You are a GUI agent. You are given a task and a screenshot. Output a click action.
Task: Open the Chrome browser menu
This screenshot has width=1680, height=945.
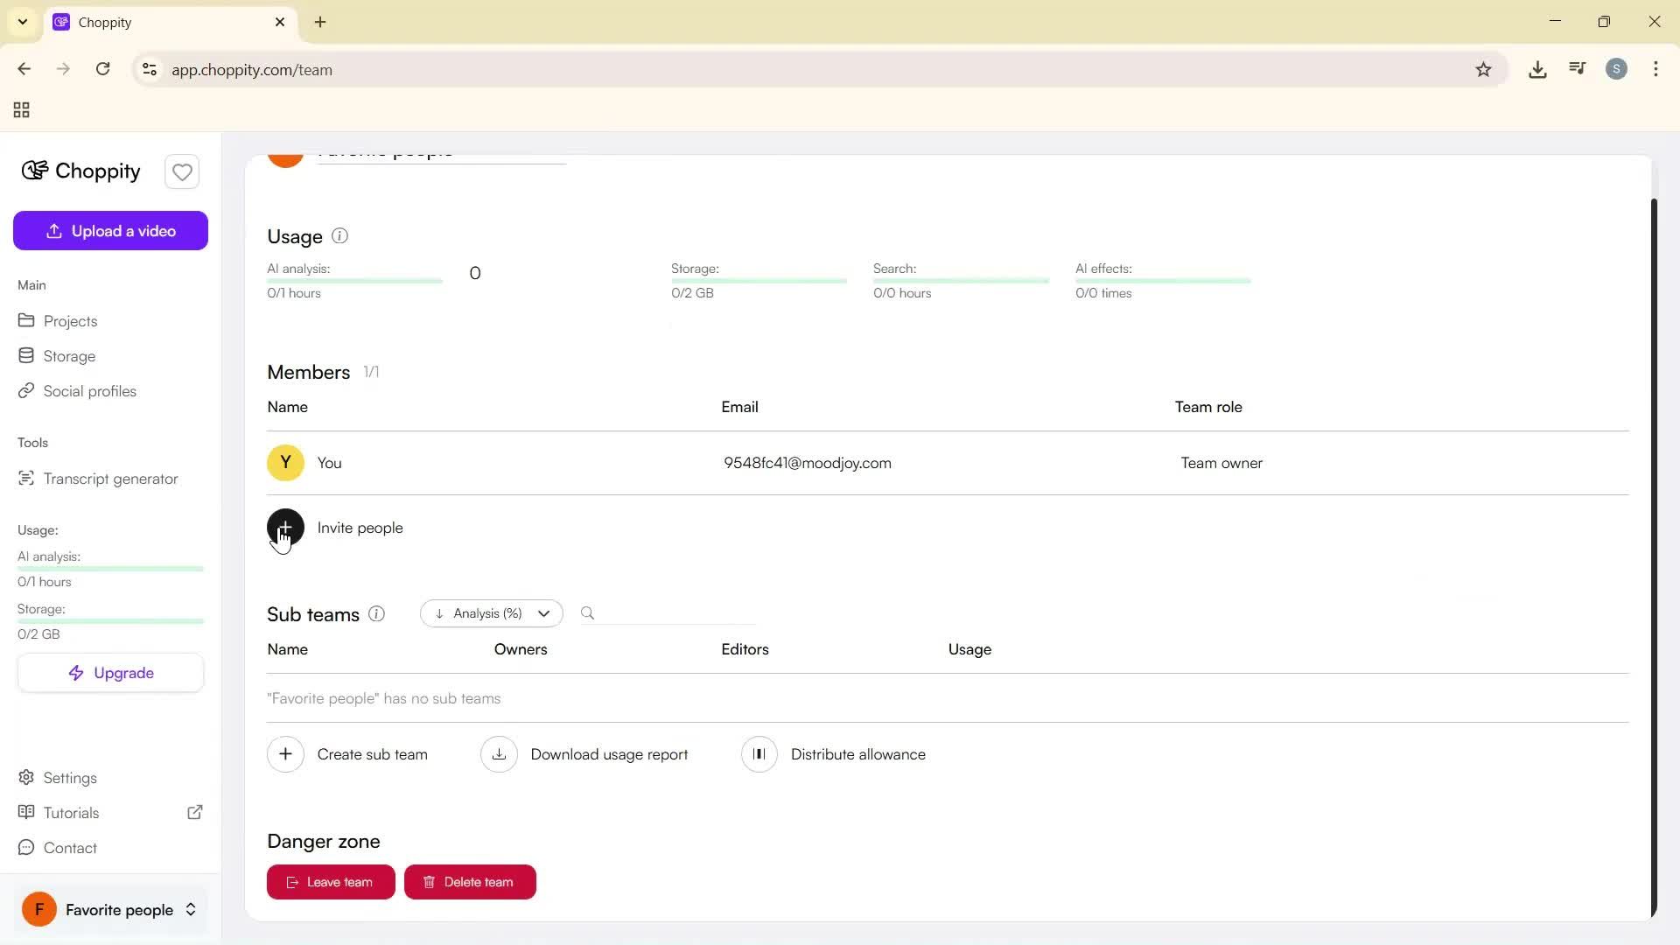(1656, 69)
